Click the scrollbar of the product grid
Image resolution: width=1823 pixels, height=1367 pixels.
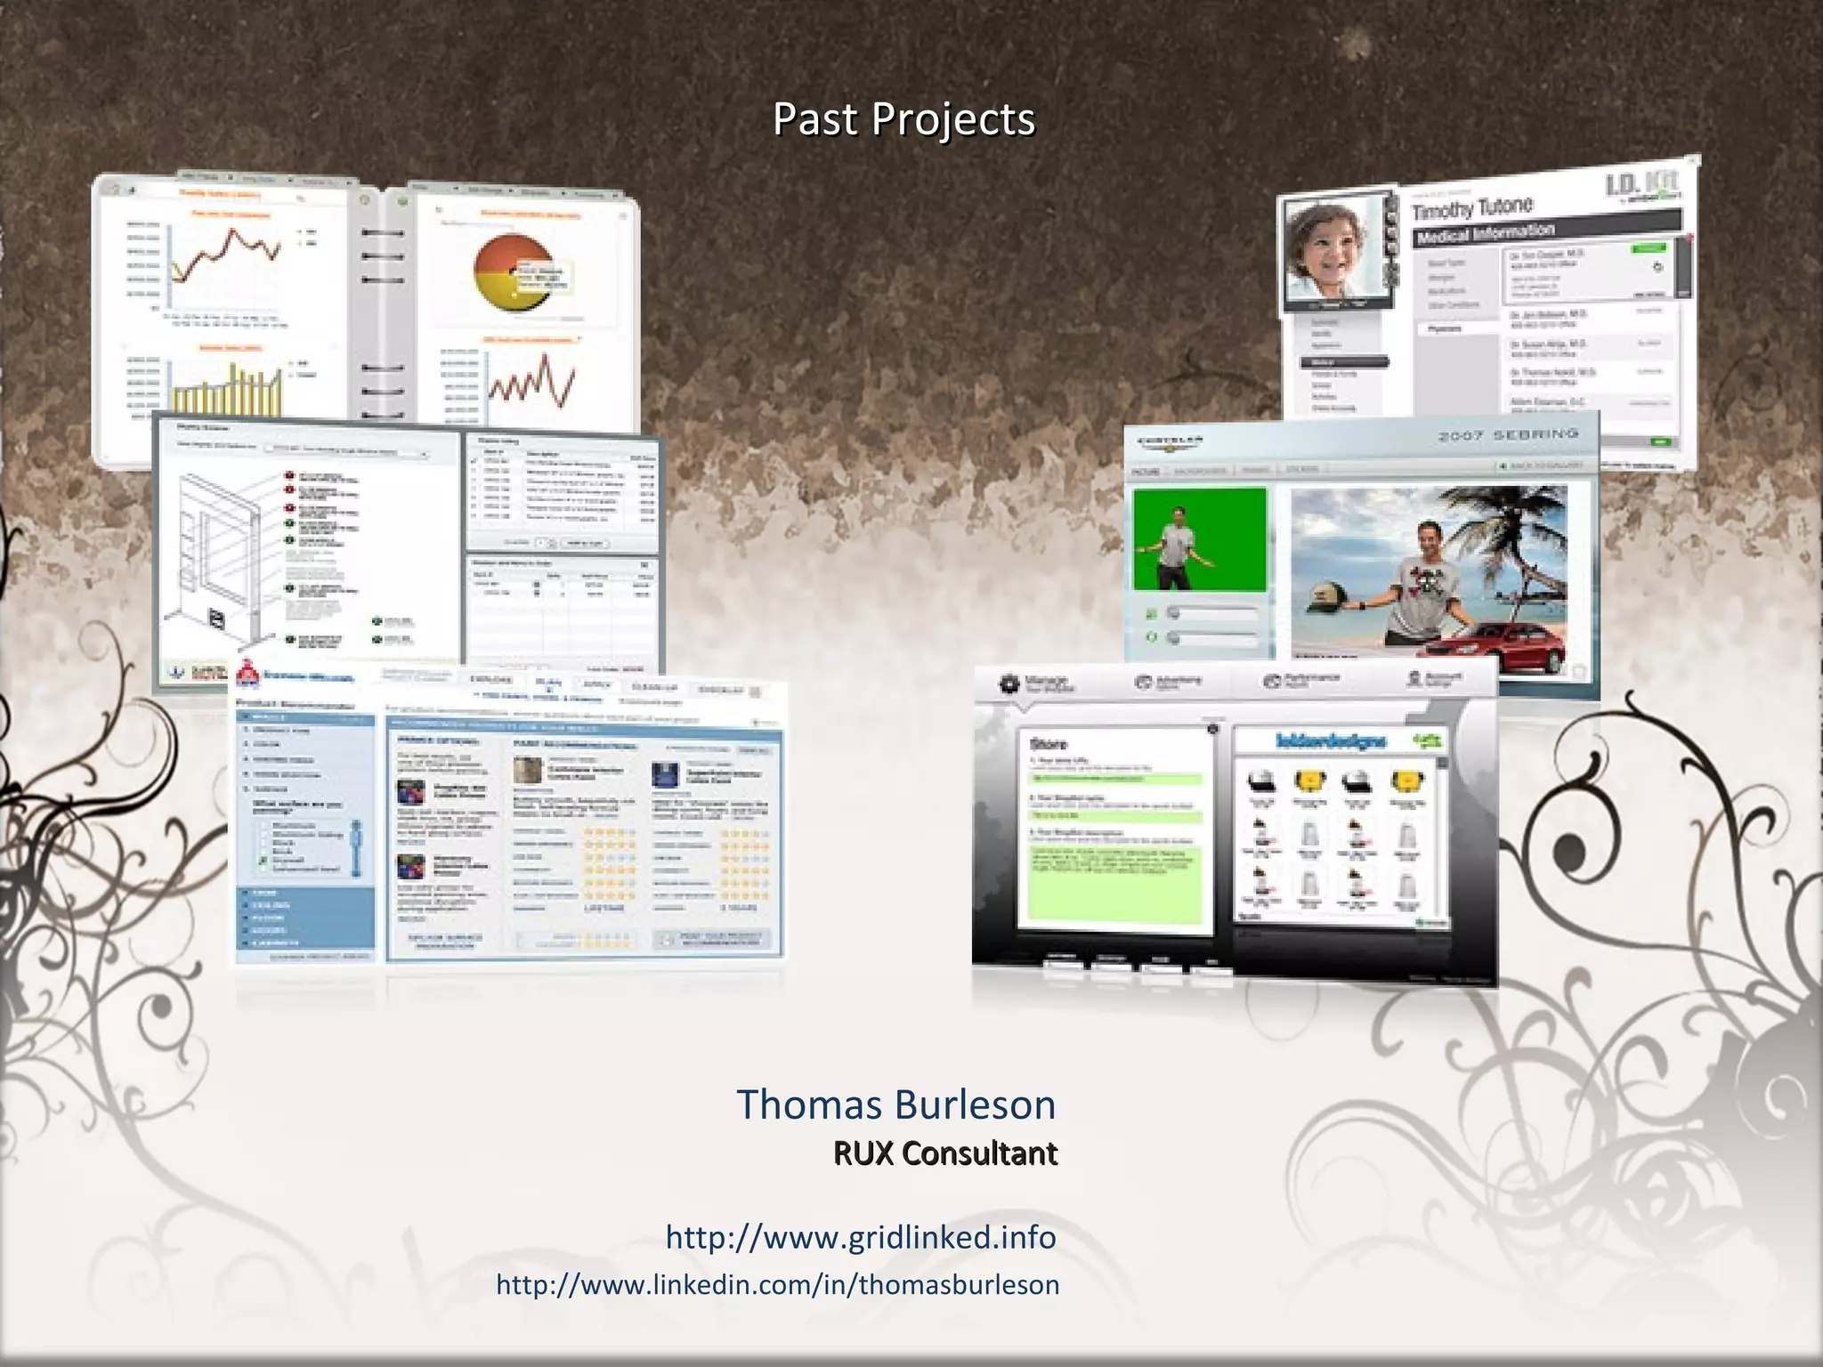click(1442, 837)
